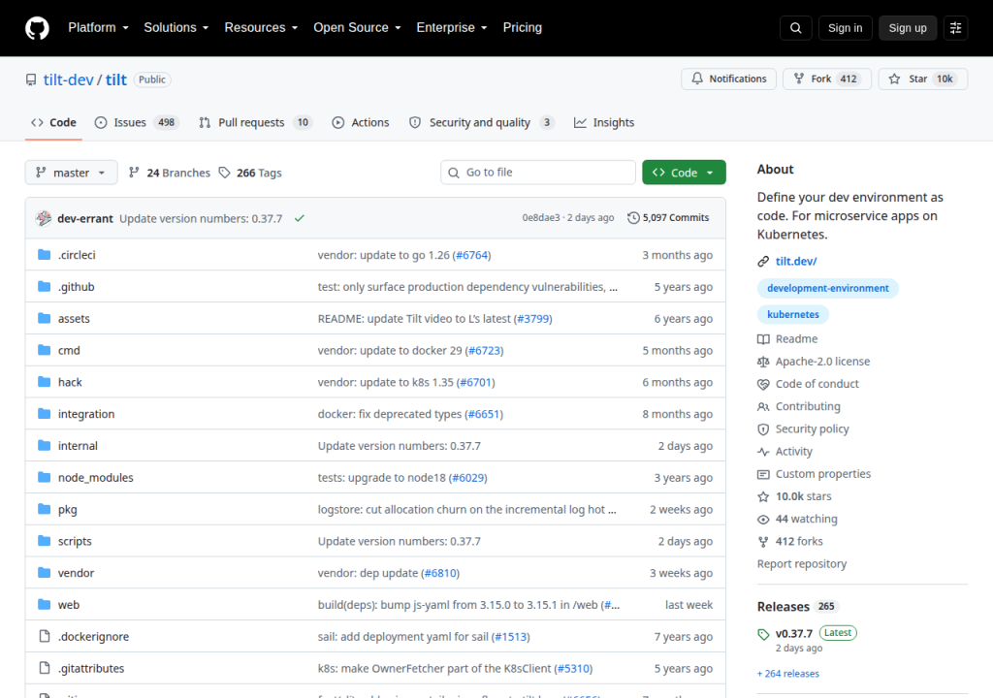Switch to the Pull requests tab
The height and width of the screenshot is (698, 993).
255,123
